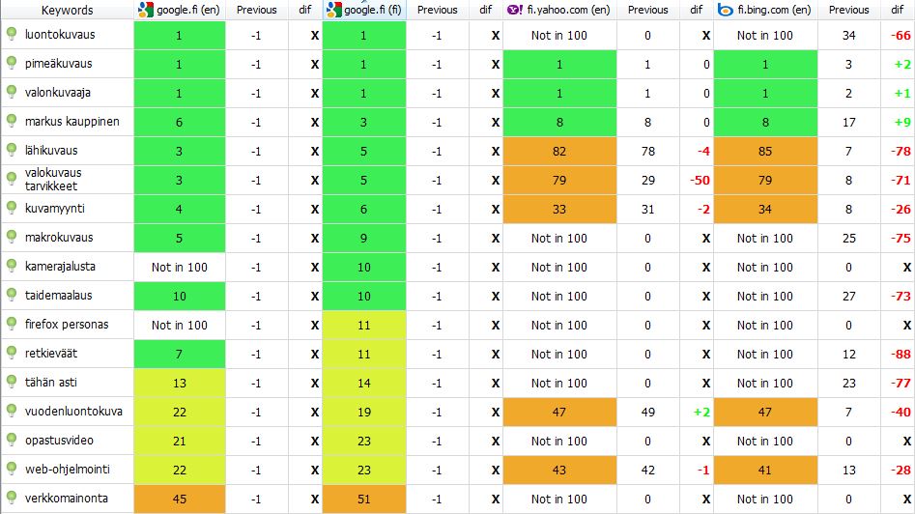Click the Previous header after google.fi (en)
915x514 pixels.
256,10
